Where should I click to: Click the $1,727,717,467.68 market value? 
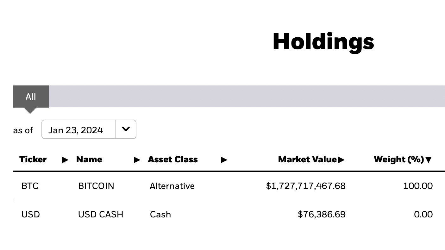(306, 186)
